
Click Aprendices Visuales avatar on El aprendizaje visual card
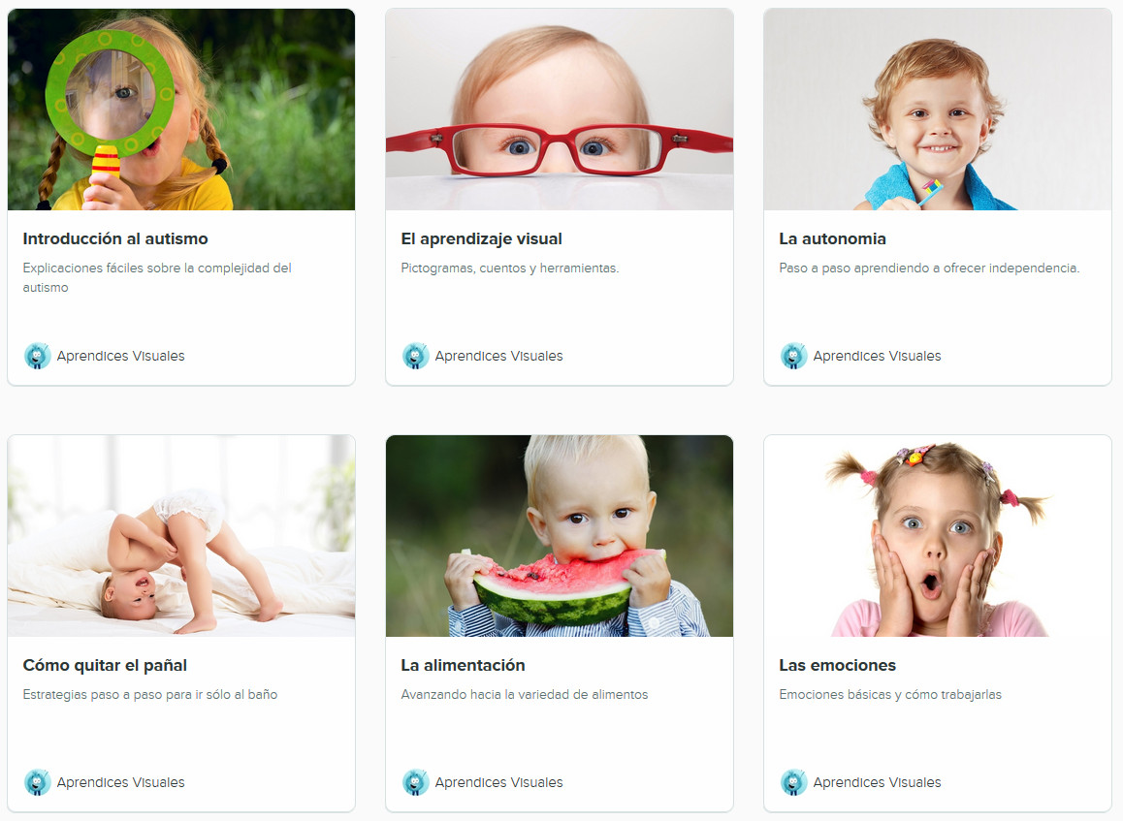tap(415, 356)
